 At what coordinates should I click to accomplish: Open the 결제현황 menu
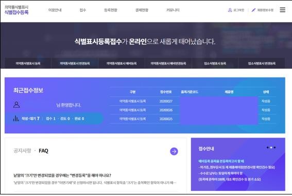pos(142,10)
